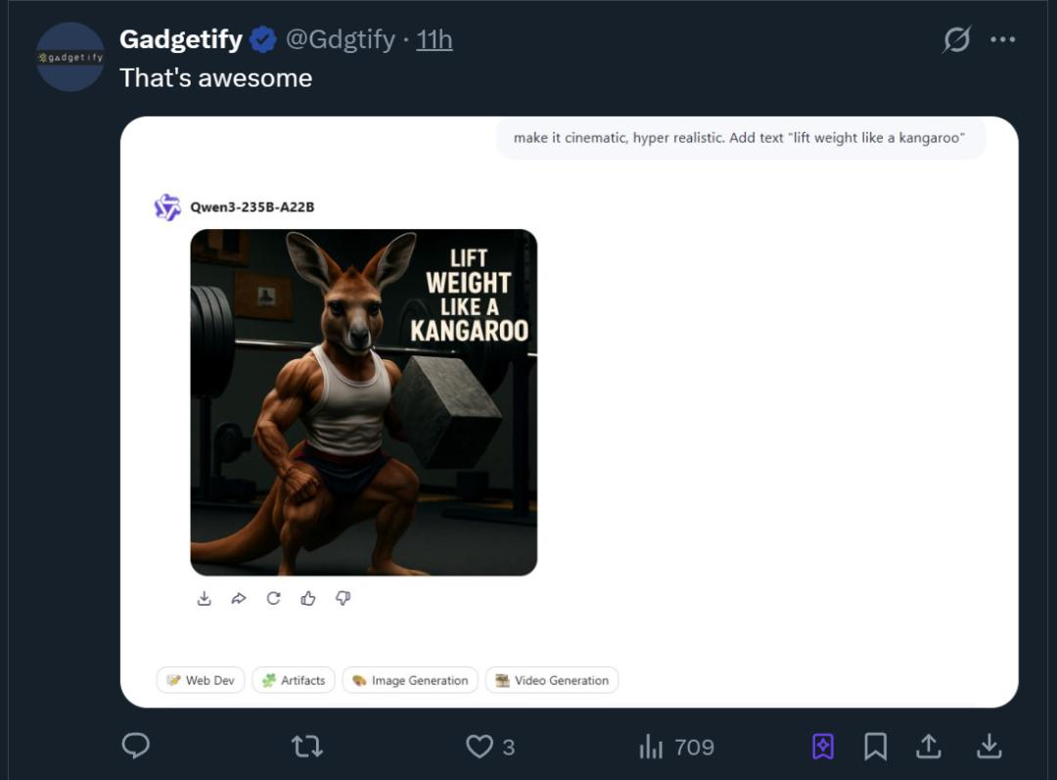This screenshot has width=1057, height=780.
Task: Click the @Gdgtify handle
Action: coord(340,40)
